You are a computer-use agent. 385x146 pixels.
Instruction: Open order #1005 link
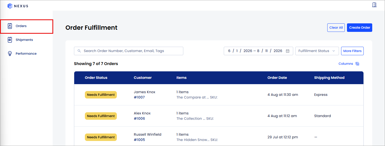pyautogui.click(x=139, y=140)
